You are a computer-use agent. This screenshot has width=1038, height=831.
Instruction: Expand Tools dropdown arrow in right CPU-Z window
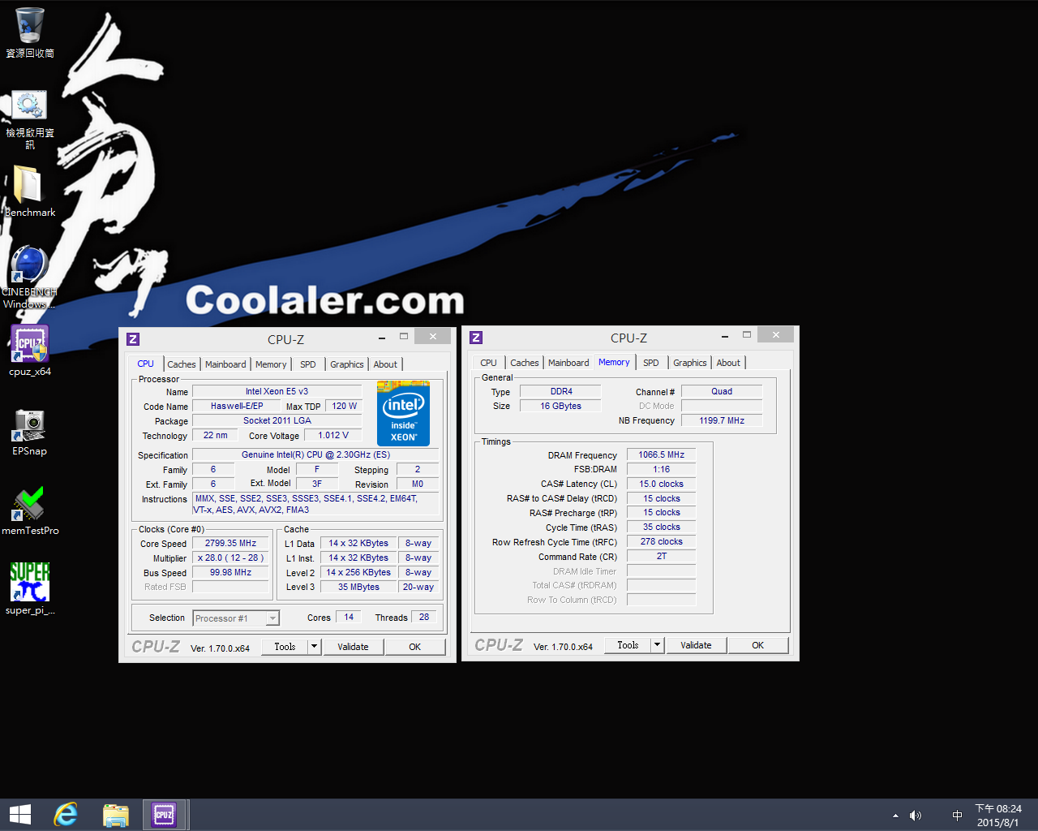point(658,645)
